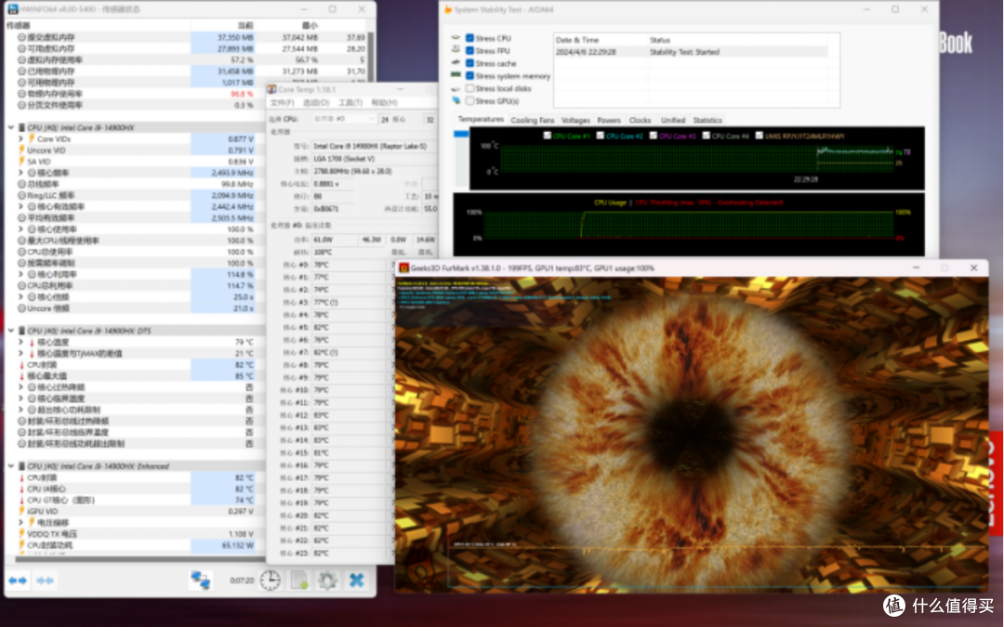Open the 工具(T) menu in Core Temp
Image resolution: width=1004 pixels, height=627 pixels.
click(x=350, y=102)
